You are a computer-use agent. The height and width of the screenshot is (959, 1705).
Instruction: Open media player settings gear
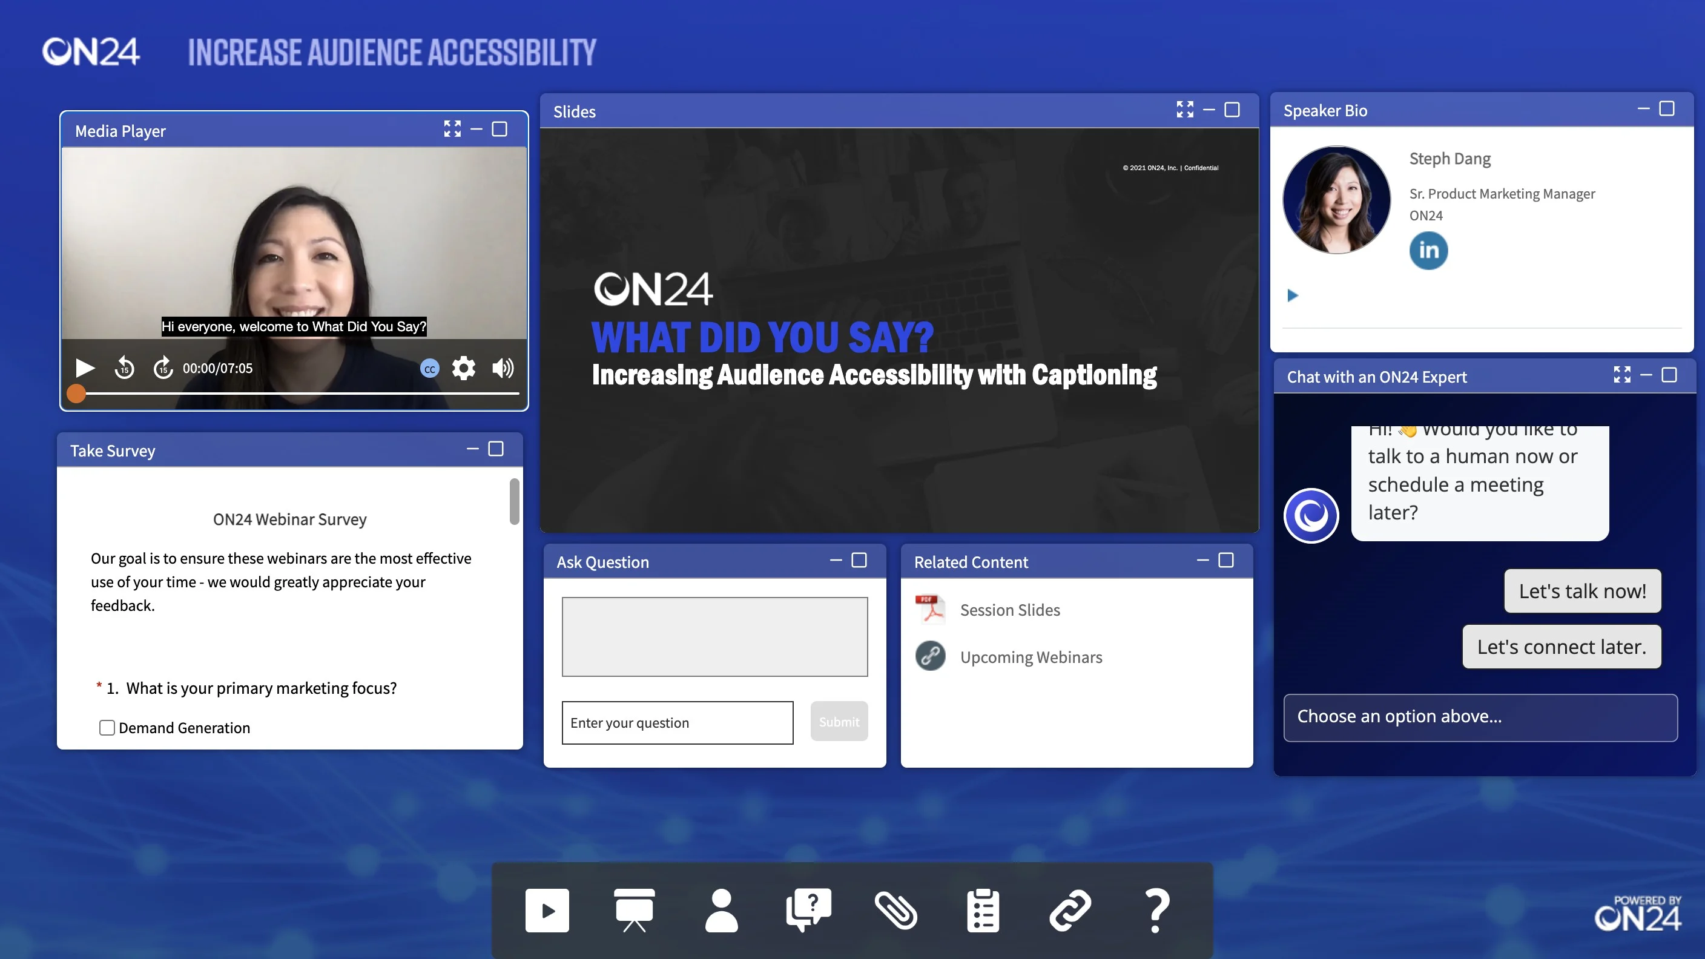click(x=463, y=368)
